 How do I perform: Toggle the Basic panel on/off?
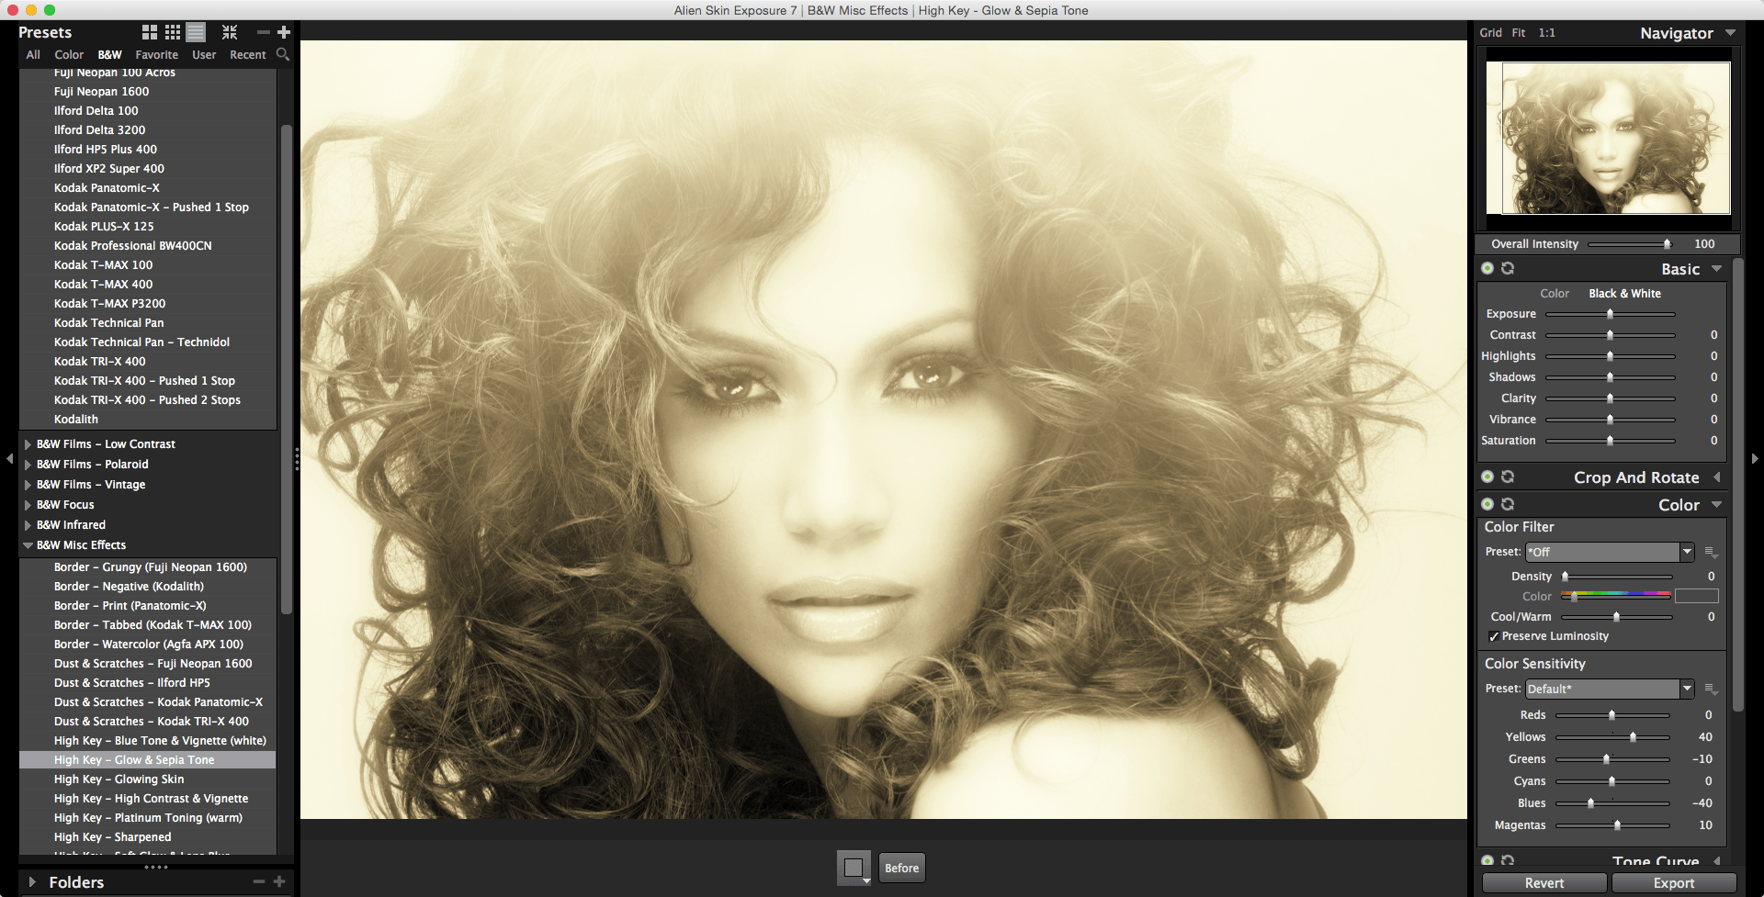1487,268
